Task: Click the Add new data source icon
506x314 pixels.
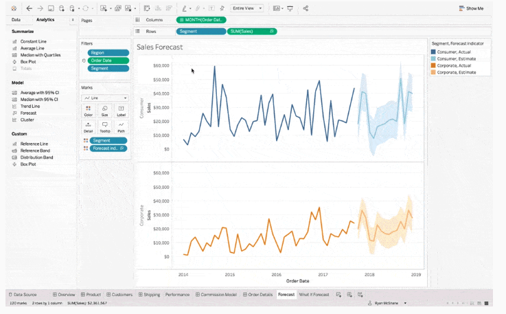Action: click(x=61, y=8)
